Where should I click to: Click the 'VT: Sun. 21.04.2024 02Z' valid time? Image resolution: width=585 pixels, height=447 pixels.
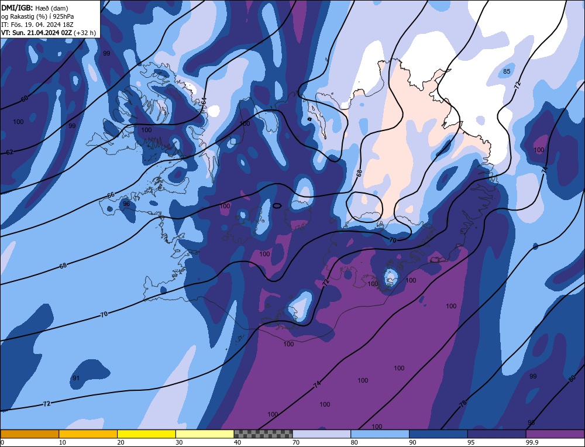click(36, 33)
